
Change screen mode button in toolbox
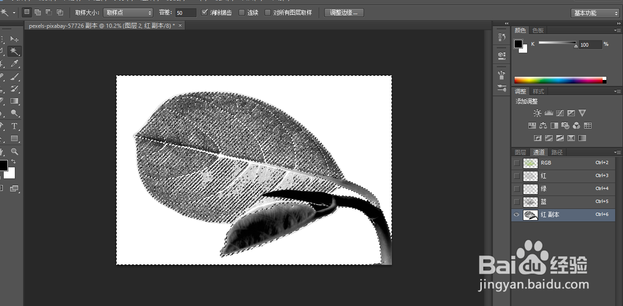(x=14, y=188)
